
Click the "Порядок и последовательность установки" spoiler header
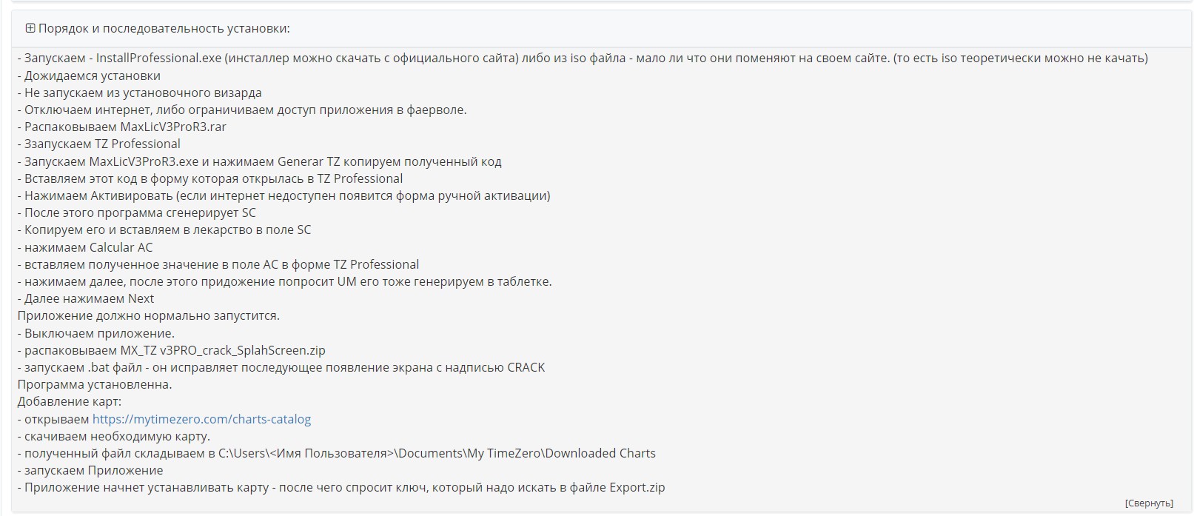pyautogui.click(x=164, y=29)
